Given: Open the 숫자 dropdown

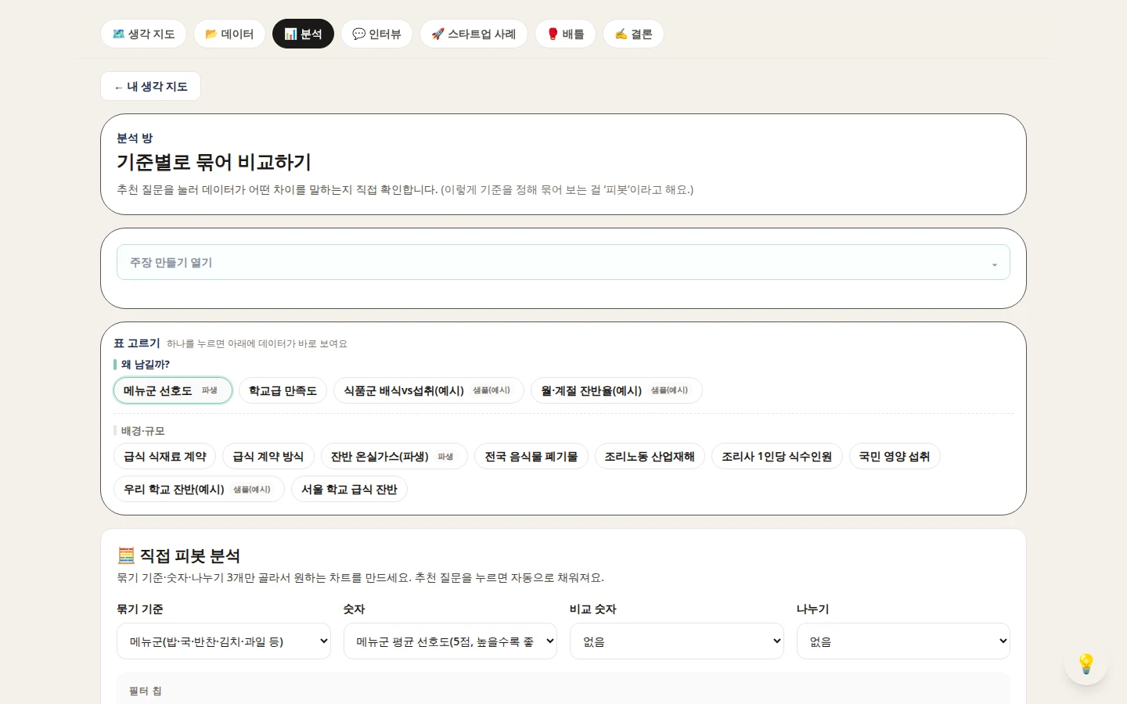Looking at the screenshot, I should click(x=450, y=641).
